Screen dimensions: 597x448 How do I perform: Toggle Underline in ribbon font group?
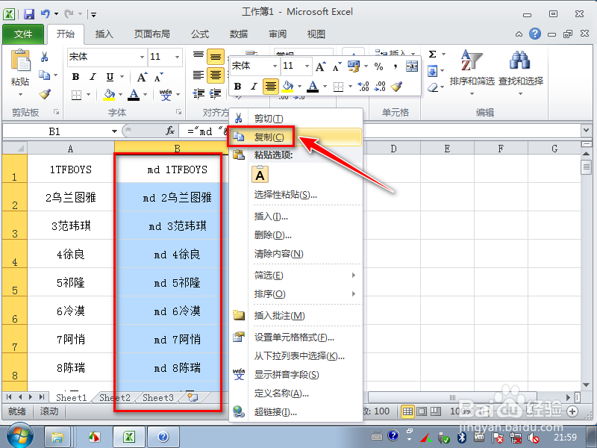[110, 77]
